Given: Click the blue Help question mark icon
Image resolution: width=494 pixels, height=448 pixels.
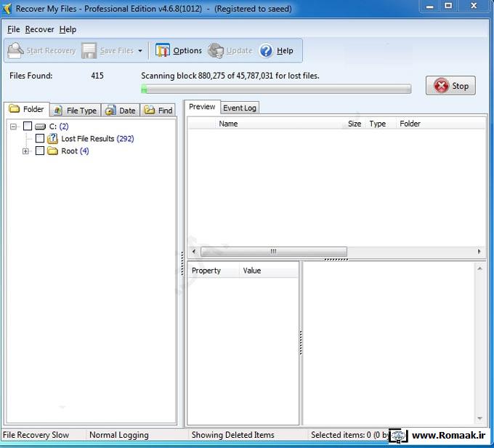Looking at the screenshot, I should (x=266, y=50).
